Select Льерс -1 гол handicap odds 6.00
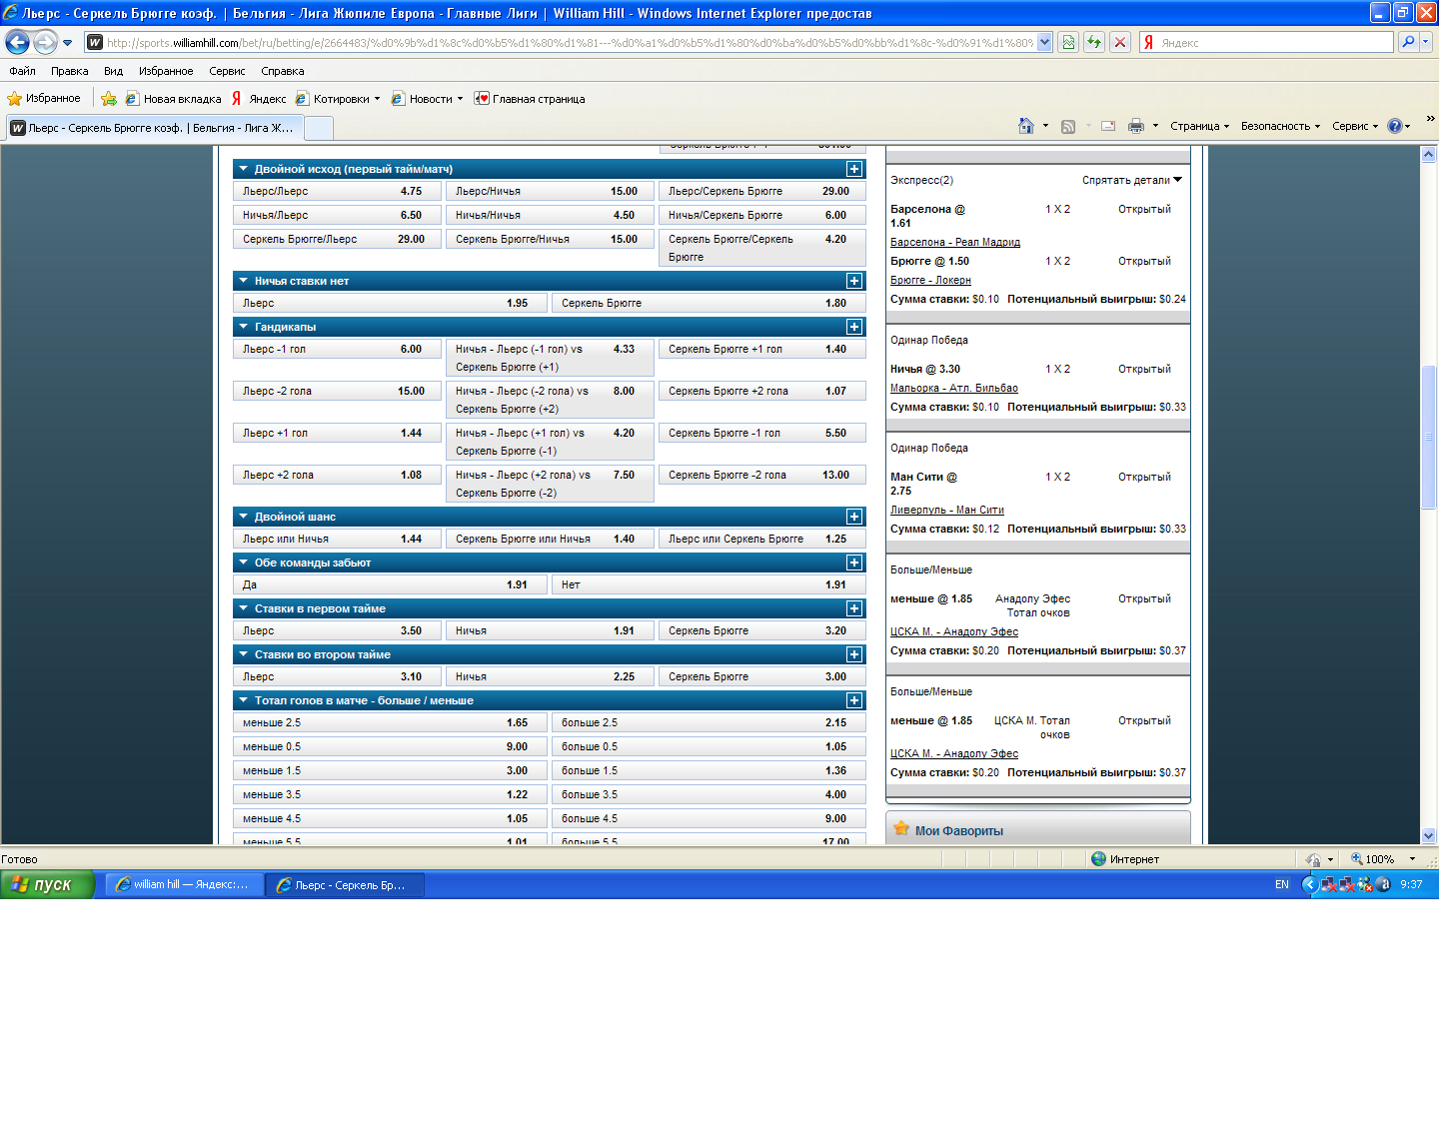Image resolution: width=1439 pixels, height=1133 pixels. 337,349
